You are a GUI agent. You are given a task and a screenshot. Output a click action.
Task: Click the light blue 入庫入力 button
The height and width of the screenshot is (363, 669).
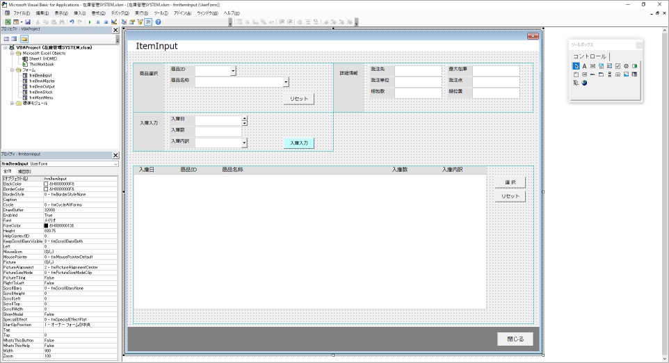(x=298, y=143)
